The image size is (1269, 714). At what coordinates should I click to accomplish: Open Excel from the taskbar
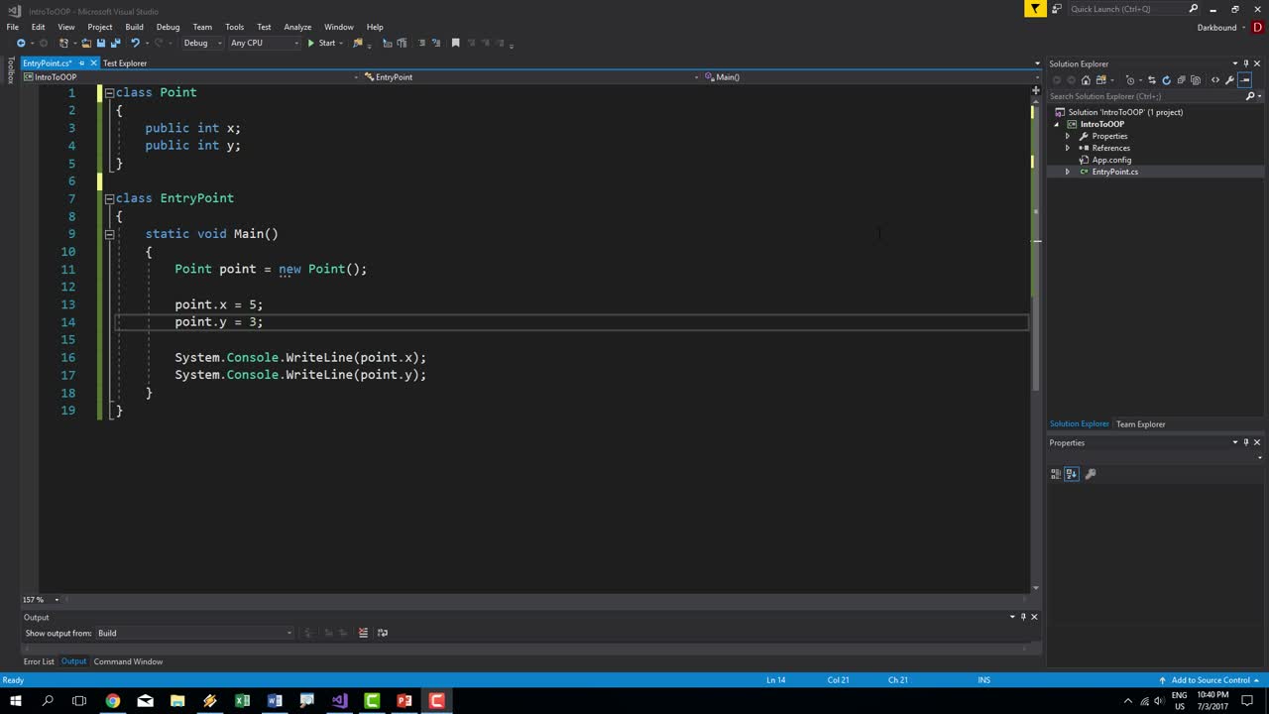pos(242,701)
